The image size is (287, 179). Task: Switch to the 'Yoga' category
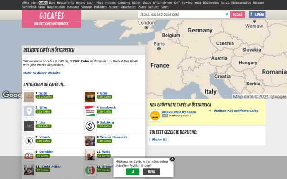coord(198,3)
